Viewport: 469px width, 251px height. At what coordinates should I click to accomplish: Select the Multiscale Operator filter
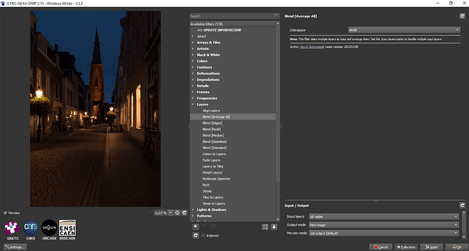pyautogui.click(x=216, y=179)
